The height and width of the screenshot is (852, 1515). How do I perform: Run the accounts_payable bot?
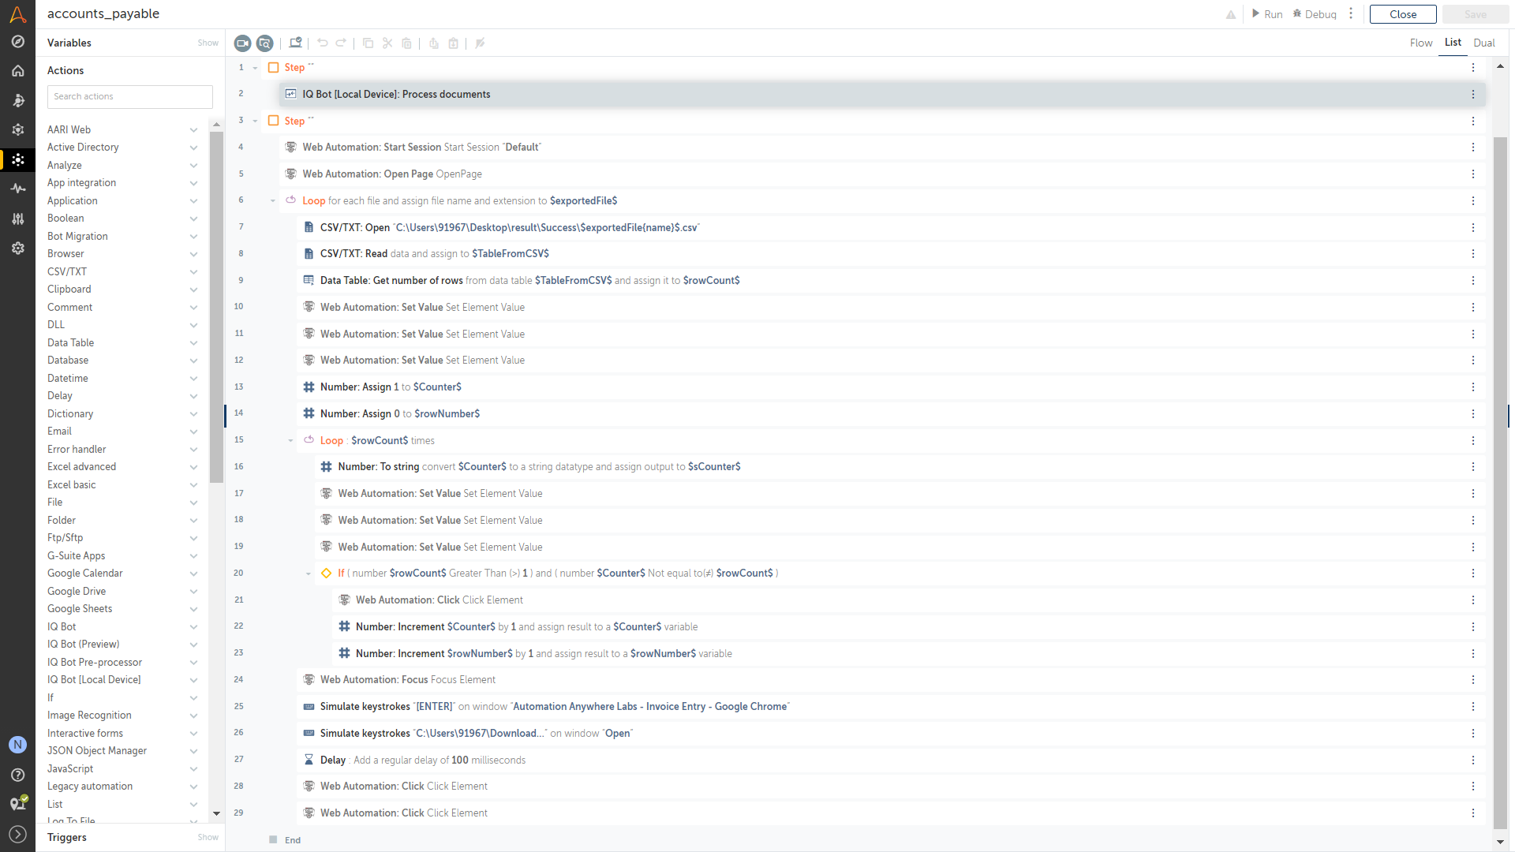point(1266,14)
